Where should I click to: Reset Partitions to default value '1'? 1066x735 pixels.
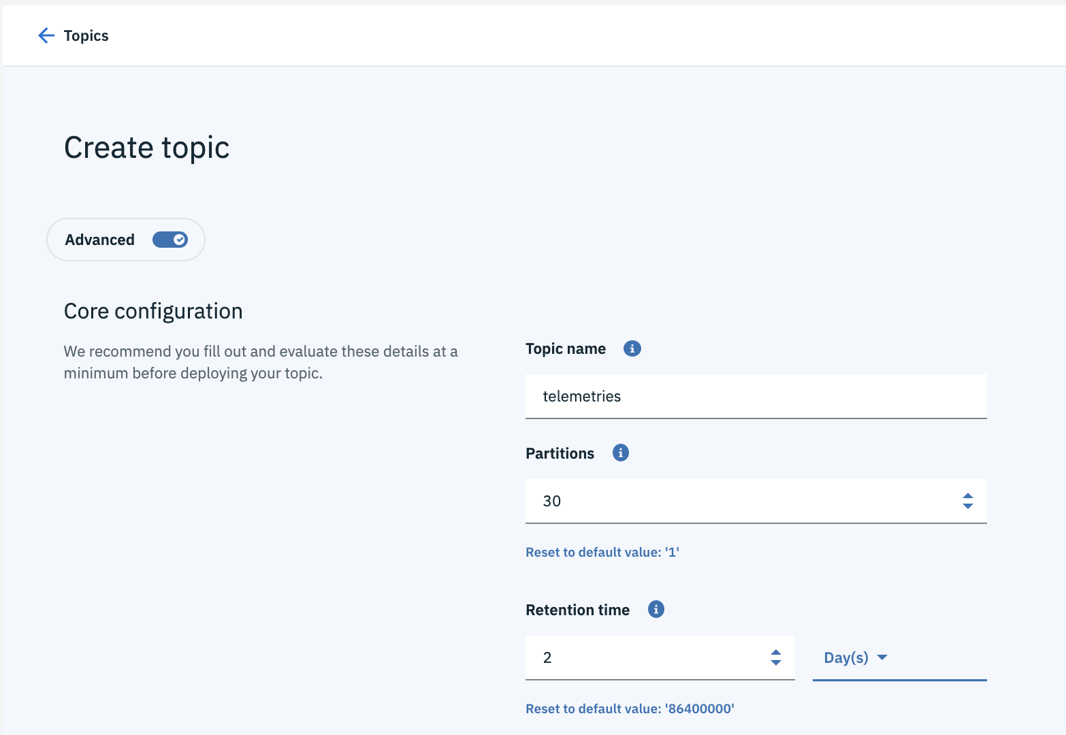[x=602, y=552]
